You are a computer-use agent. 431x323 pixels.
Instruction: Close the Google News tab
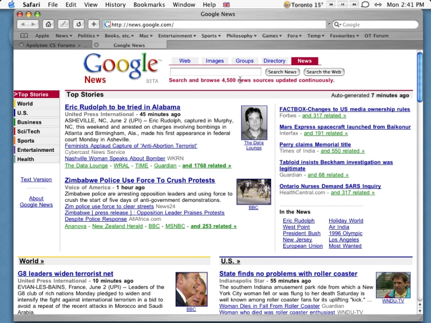pos(96,45)
